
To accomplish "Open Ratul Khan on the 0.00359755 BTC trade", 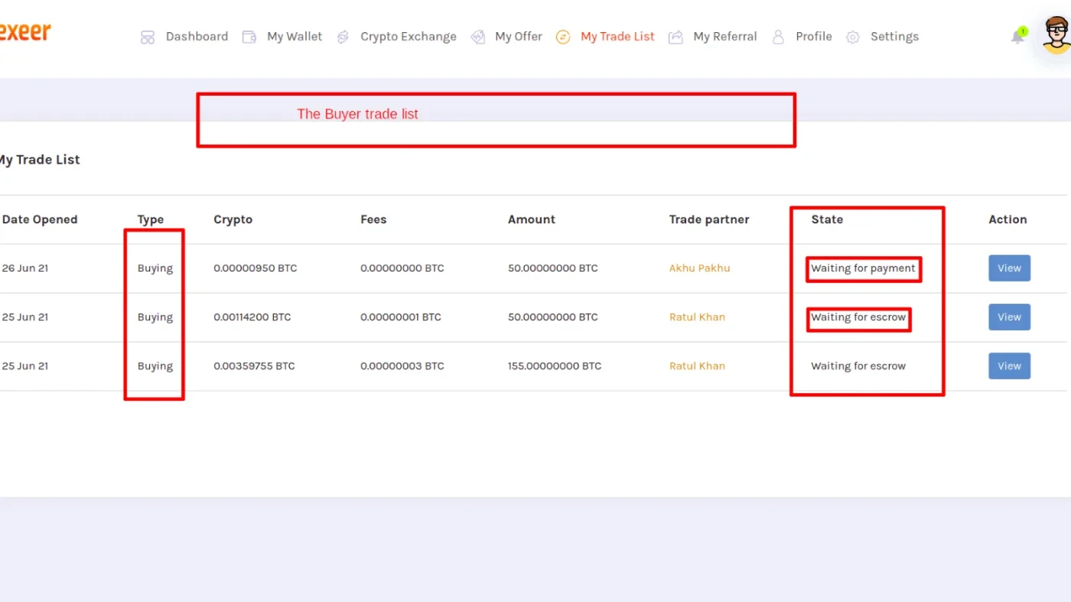I will (697, 366).
